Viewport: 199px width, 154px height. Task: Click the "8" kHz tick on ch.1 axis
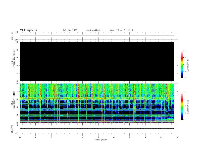tap(17, 50)
